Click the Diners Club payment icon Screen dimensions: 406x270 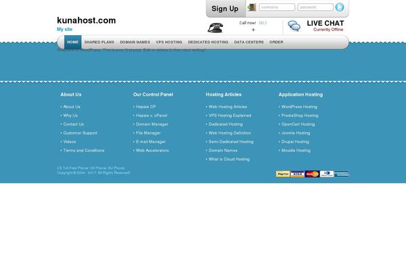pyautogui.click(x=327, y=174)
